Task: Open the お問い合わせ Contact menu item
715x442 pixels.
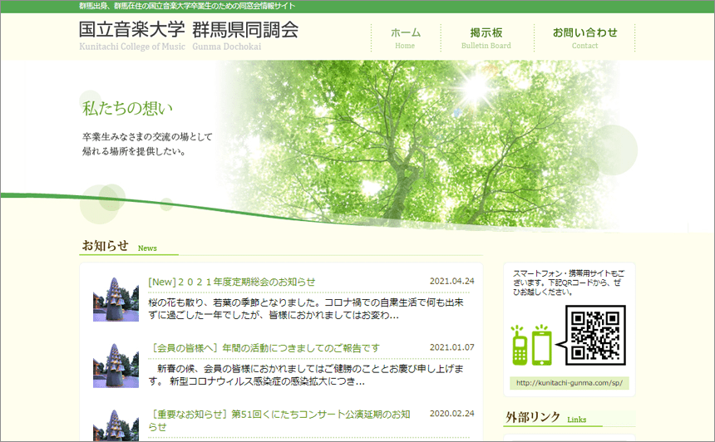Action: click(584, 38)
